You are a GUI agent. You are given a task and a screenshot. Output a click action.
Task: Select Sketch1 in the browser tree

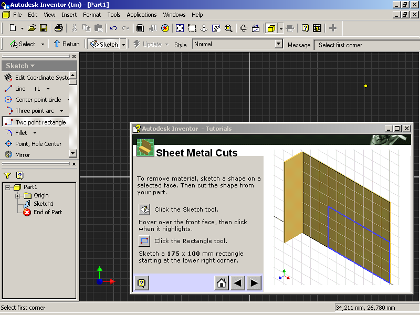[44, 204]
